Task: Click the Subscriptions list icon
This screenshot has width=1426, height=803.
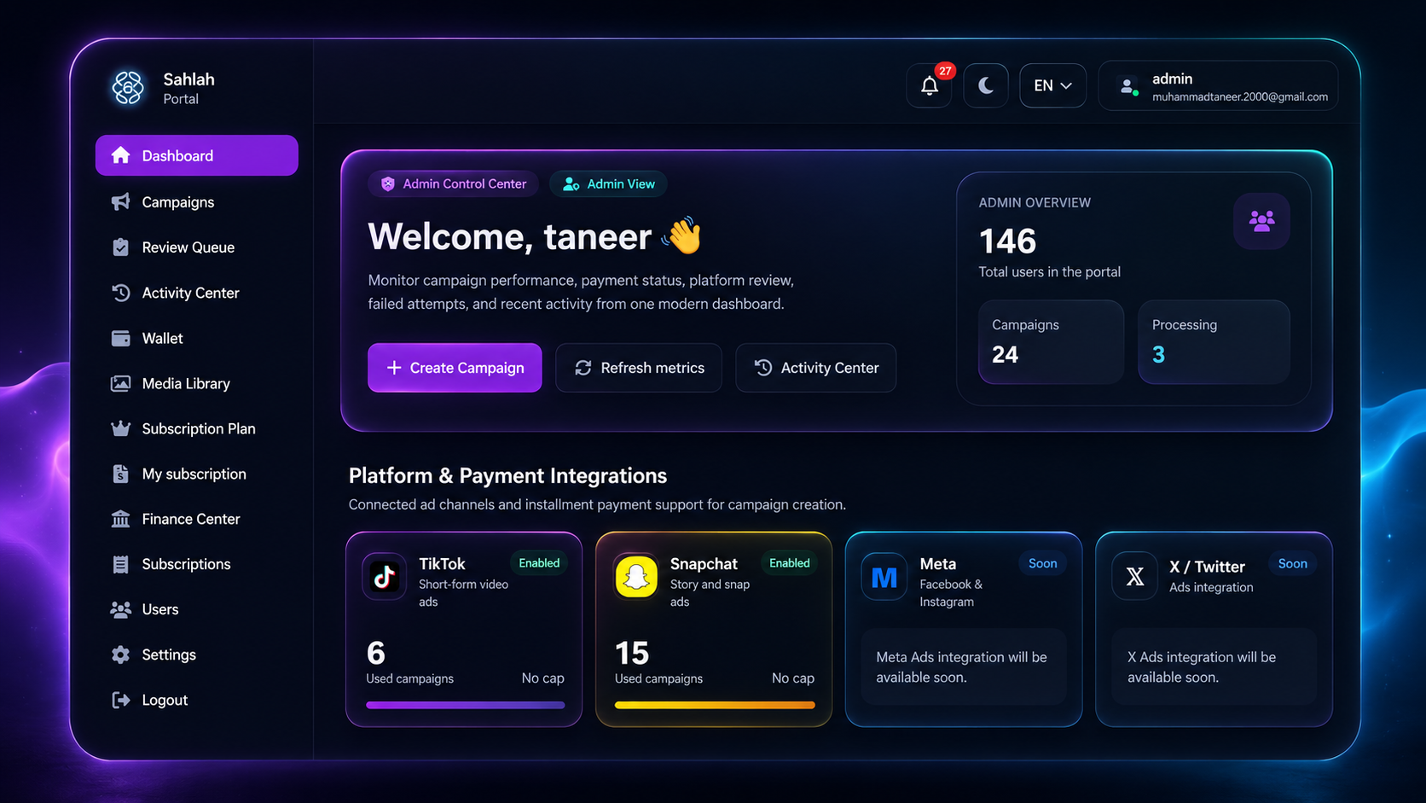Action: click(120, 564)
